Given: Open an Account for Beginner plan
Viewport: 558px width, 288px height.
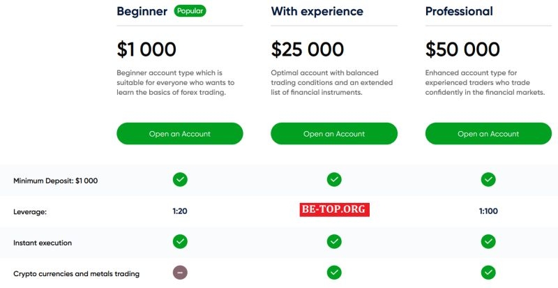Looking at the screenshot, I should [x=180, y=134].
